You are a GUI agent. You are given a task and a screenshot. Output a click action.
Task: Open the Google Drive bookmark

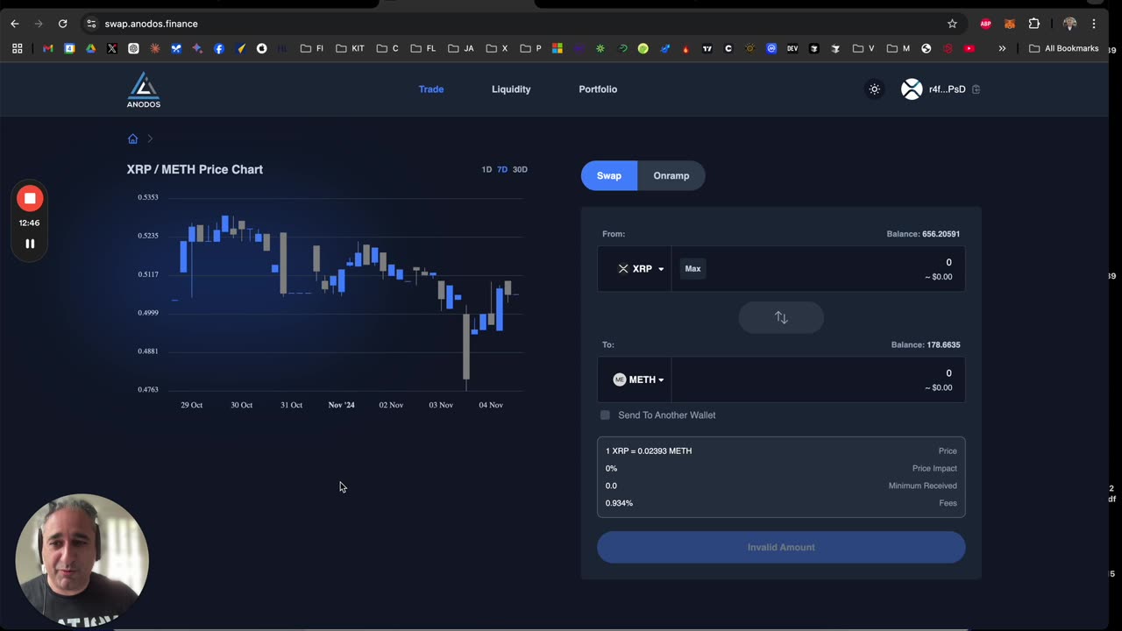click(90, 48)
